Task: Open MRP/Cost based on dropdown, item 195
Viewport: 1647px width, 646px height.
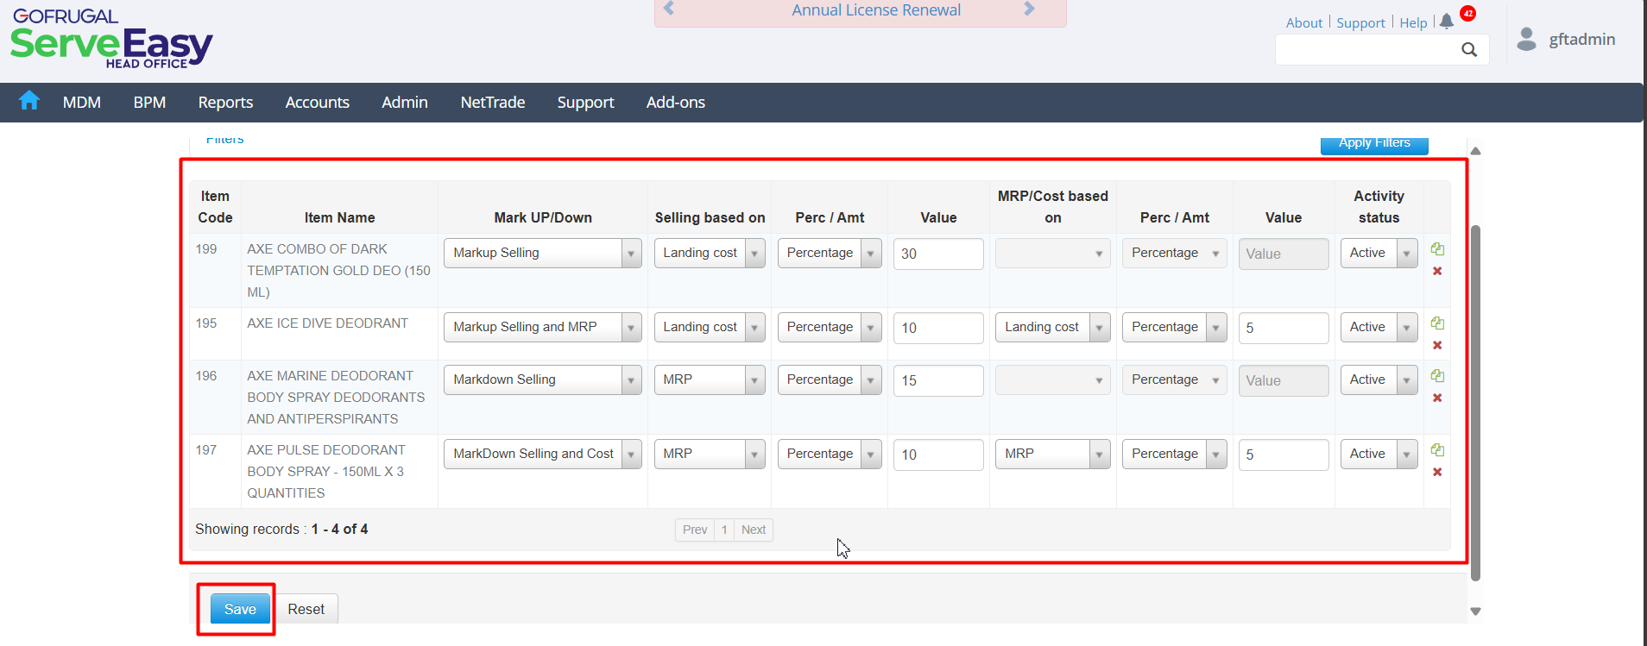Action: (1052, 327)
